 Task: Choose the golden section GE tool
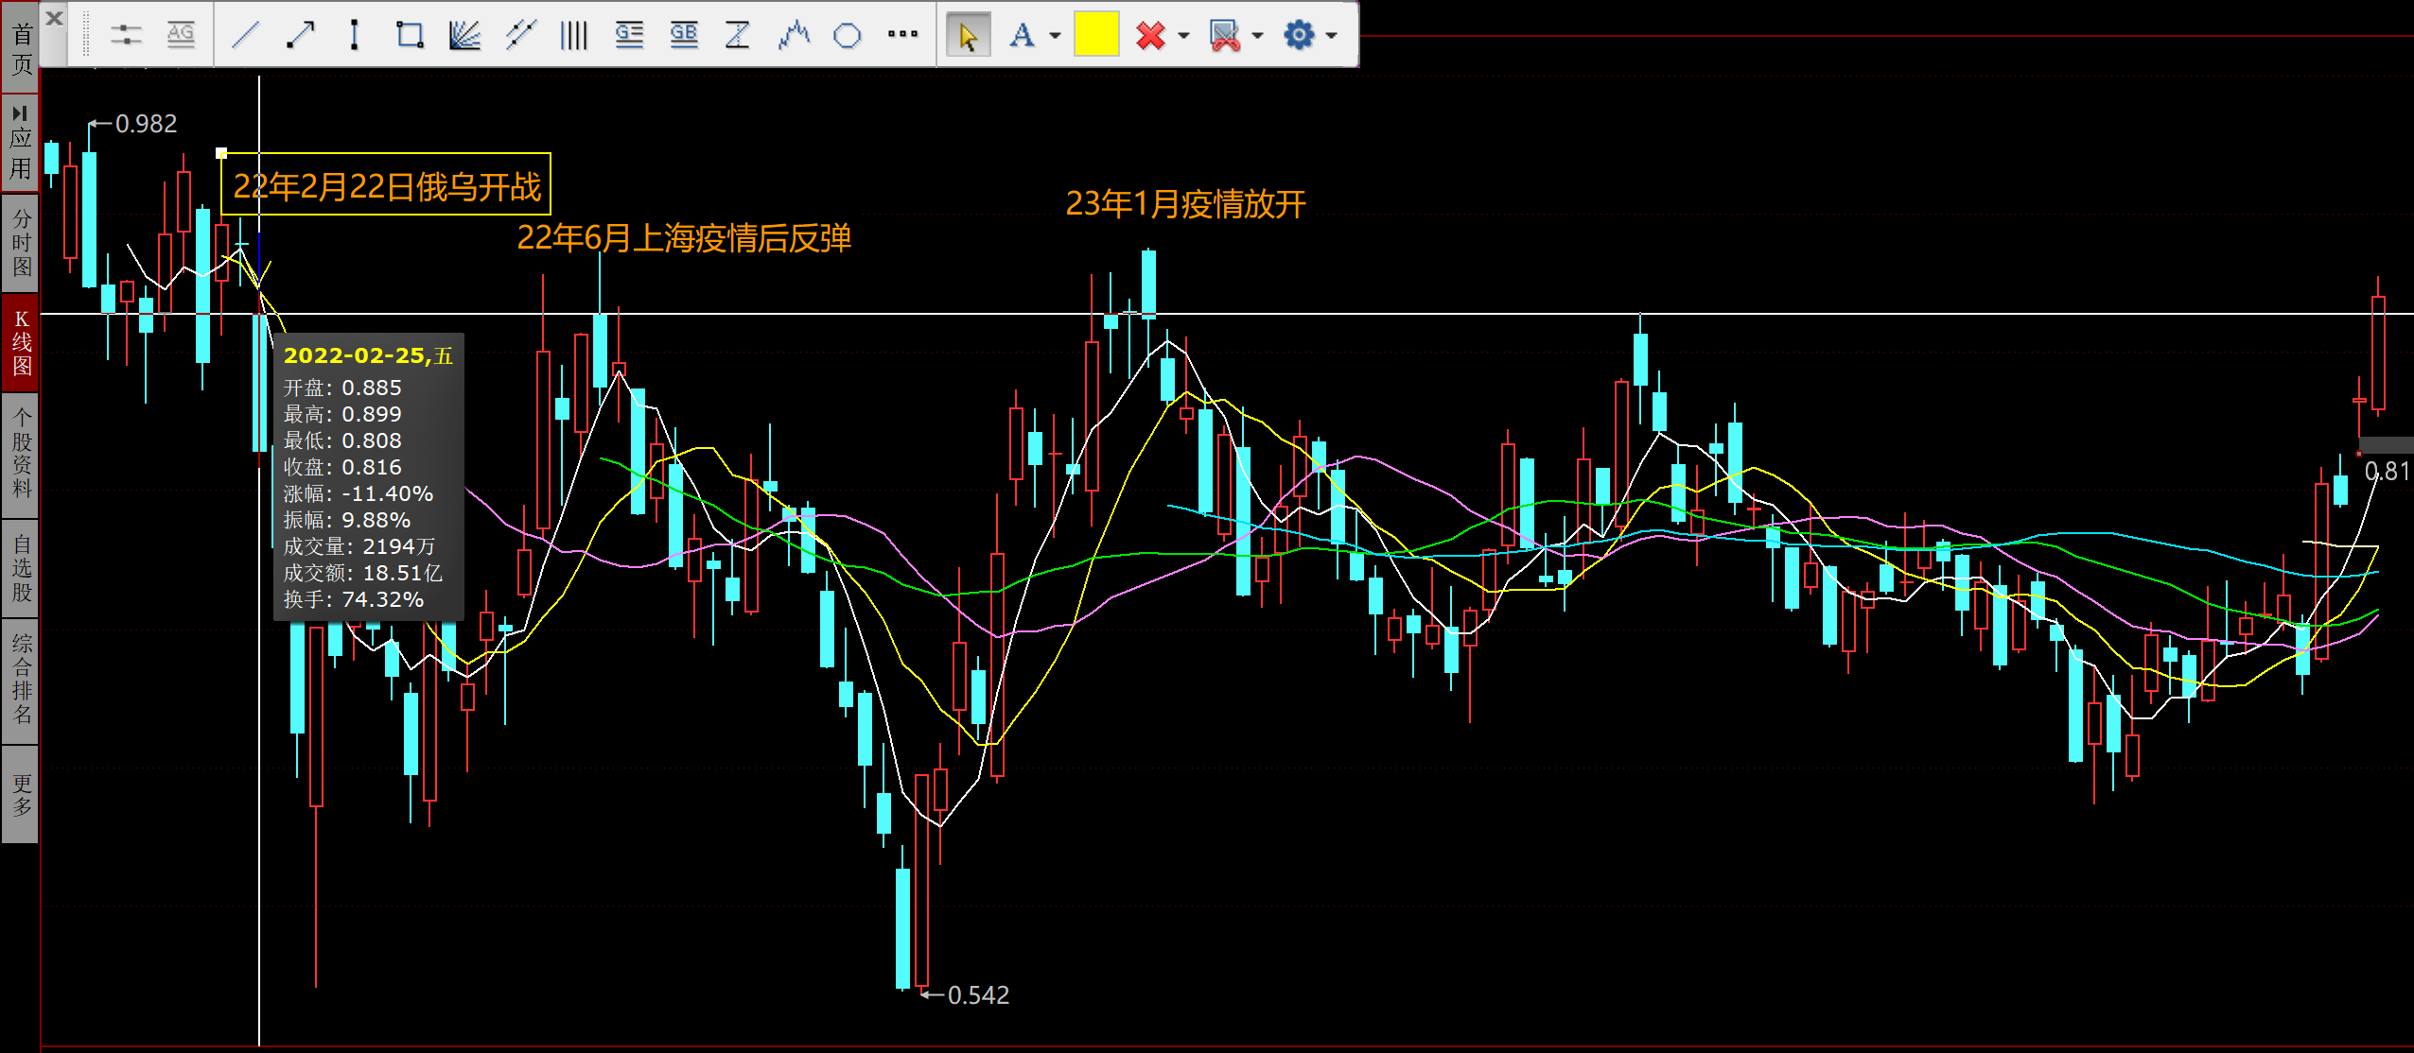click(629, 36)
